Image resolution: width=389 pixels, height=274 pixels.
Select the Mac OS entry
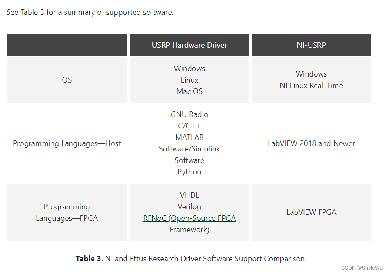click(x=189, y=91)
